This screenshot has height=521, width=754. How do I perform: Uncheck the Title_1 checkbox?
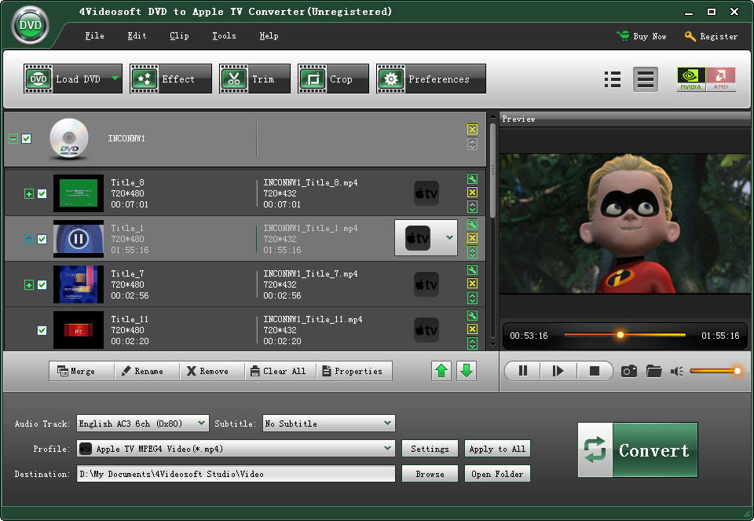(42, 239)
